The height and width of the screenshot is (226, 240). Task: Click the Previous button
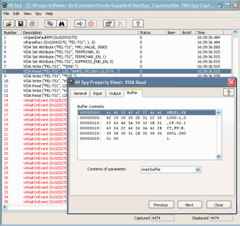tap(161, 205)
